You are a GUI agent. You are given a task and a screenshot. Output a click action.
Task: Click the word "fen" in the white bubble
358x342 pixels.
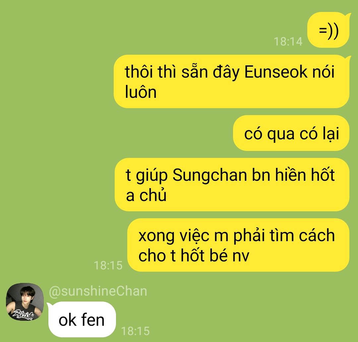click(x=93, y=320)
